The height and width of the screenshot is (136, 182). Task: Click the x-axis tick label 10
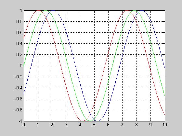coord(164,125)
